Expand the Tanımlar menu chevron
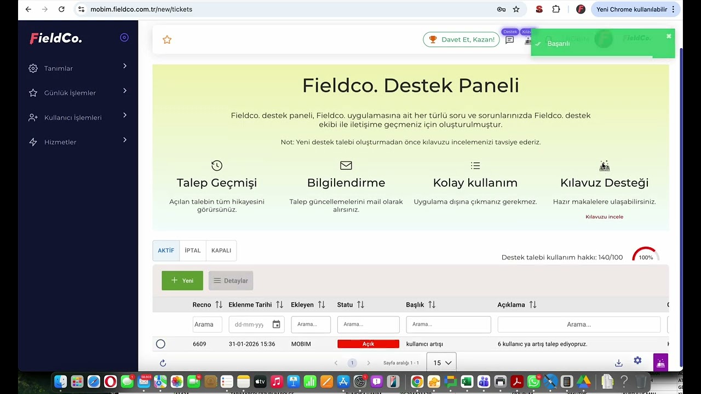This screenshot has height=394, width=701. pos(125,66)
